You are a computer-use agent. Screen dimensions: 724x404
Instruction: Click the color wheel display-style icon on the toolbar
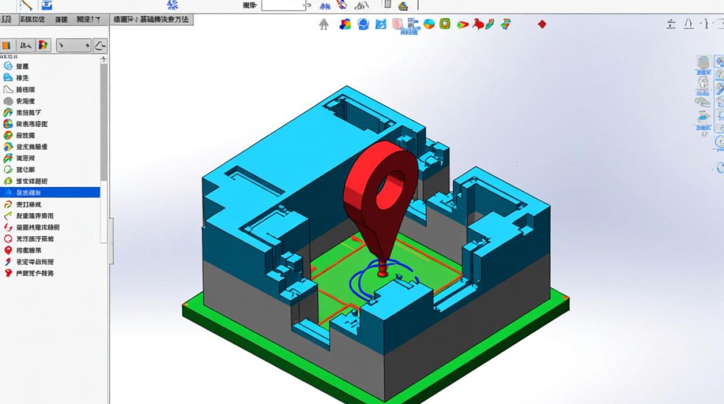pos(428,24)
